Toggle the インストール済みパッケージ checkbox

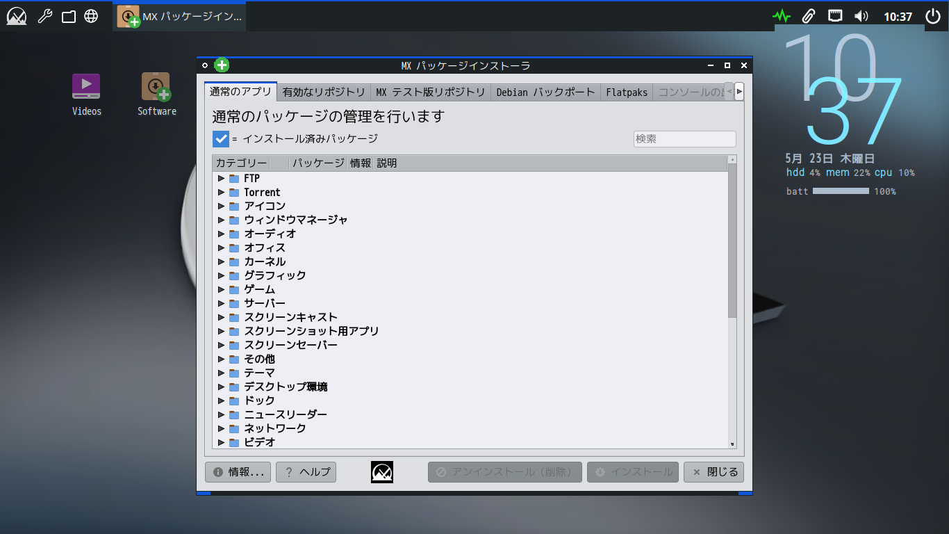221,139
